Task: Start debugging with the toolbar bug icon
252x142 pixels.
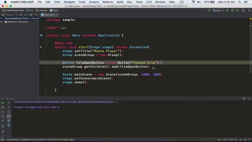Action: [x=232, y=10]
